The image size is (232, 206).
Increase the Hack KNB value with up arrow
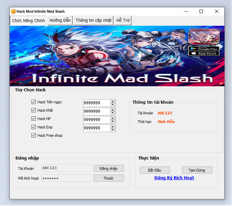click(113, 110)
